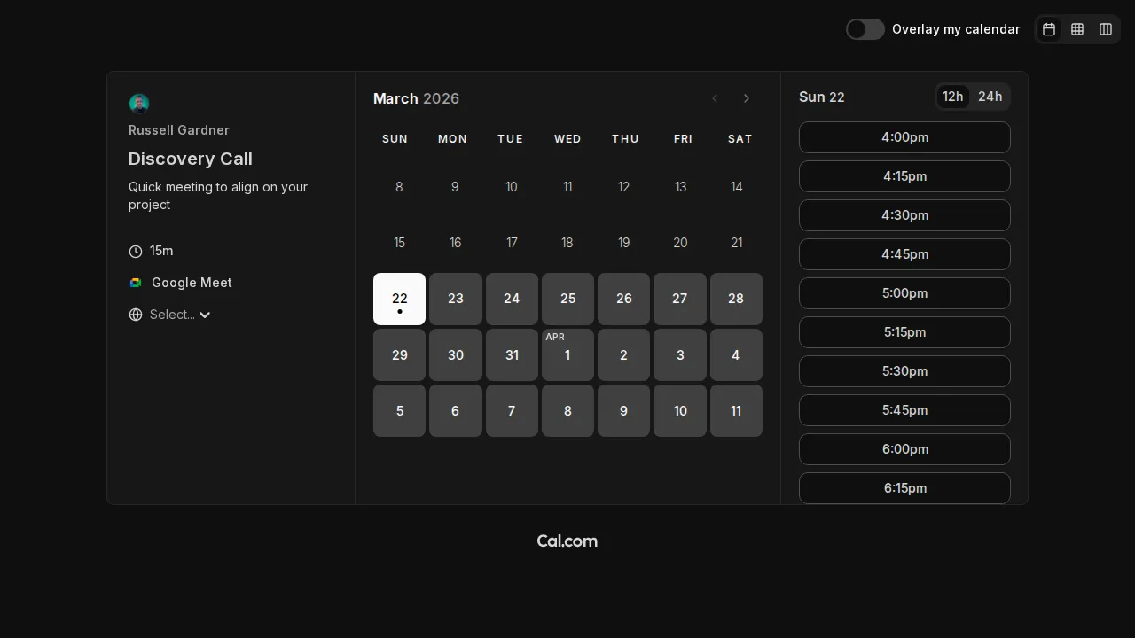Select March 25 on the calendar
1135x638 pixels.
pos(567,299)
